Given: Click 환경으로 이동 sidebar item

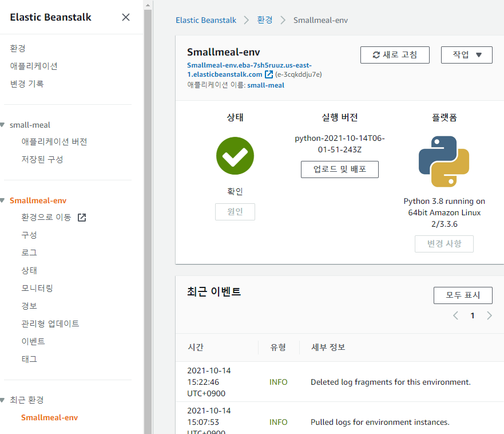Looking at the screenshot, I should click(46, 217).
